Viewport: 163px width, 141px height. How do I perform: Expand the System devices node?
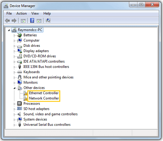tap(14, 120)
